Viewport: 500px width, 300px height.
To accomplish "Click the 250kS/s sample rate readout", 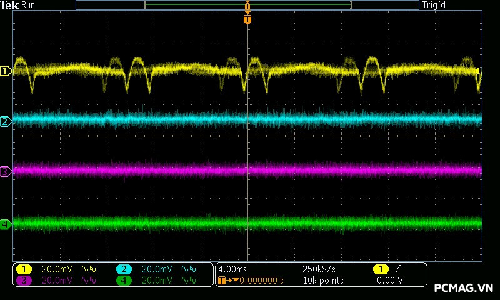I will pos(319,269).
